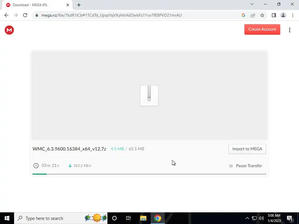Click the Google icon in address bar
The height and width of the screenshot is (224, 299).
(243, 15)
